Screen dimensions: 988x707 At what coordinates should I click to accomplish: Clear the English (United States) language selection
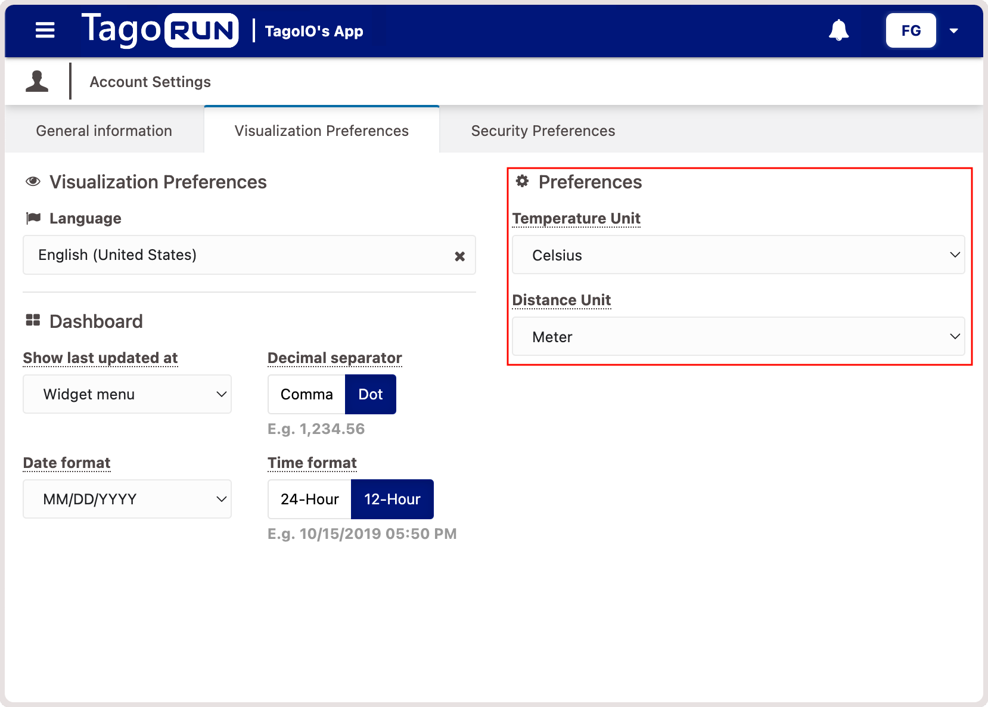(x=459, y=256)
